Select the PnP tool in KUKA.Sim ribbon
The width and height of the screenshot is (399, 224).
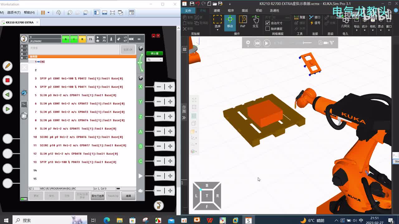(243, 22)
